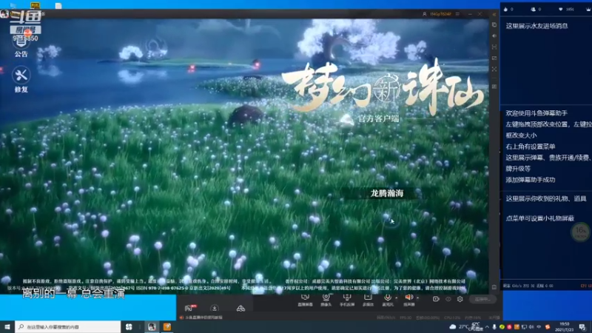Click the water-drop counter in danmaku helper

point(508,9)
